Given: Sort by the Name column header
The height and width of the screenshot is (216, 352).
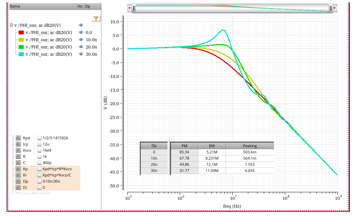Looking at the screenshot, I should click(43, 6).
